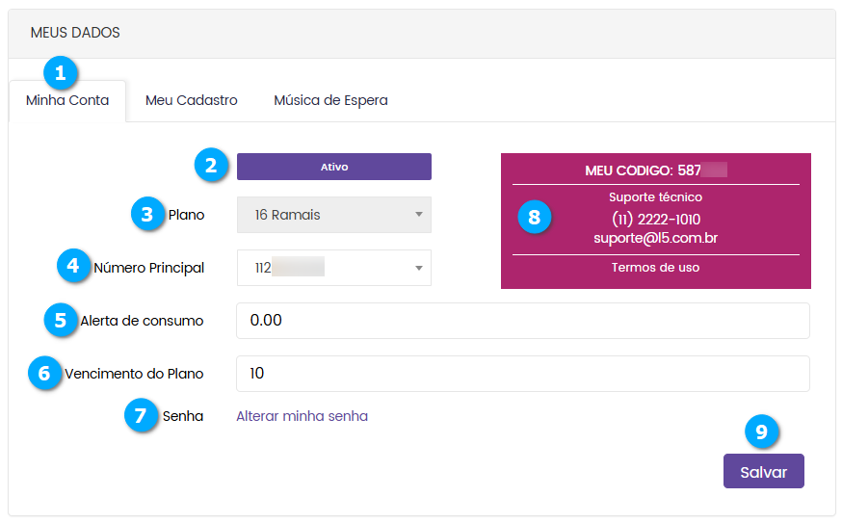Click the Alterar minha senha link
The width and height of the screenshot is (842, 523).
[x=302, y=416]
